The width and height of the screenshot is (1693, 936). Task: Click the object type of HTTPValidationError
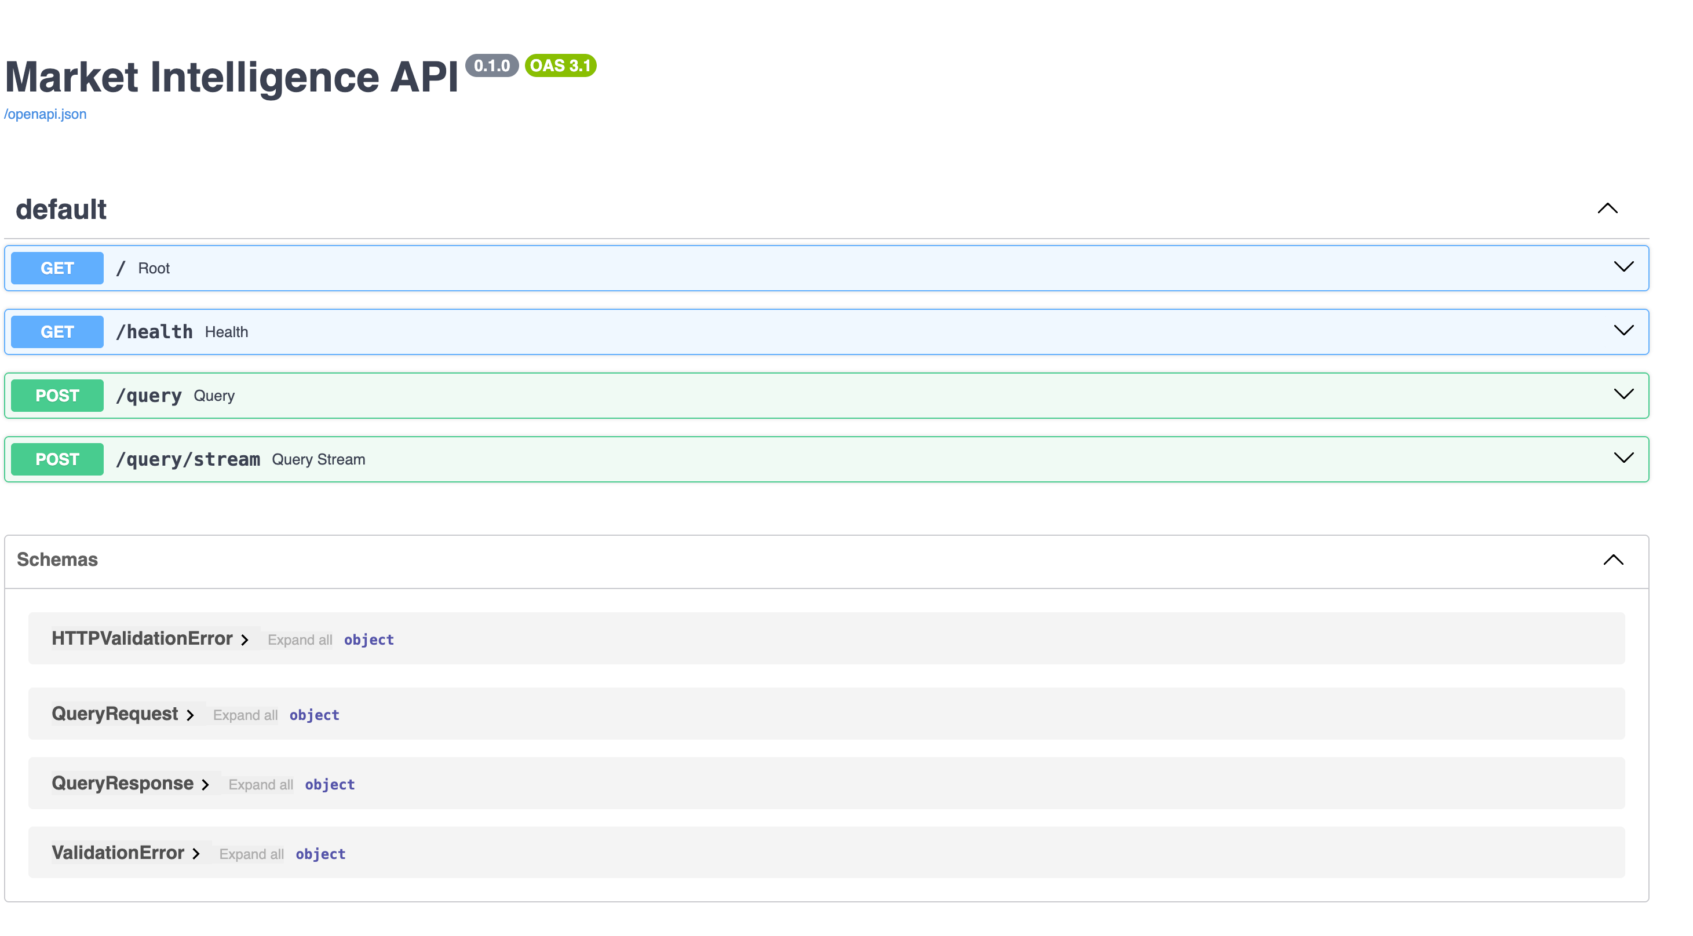(369, 640)
